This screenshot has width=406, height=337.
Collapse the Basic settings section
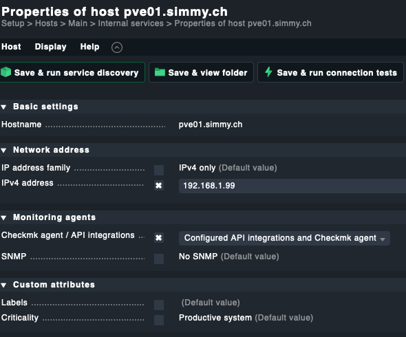[x=3, y=107]
